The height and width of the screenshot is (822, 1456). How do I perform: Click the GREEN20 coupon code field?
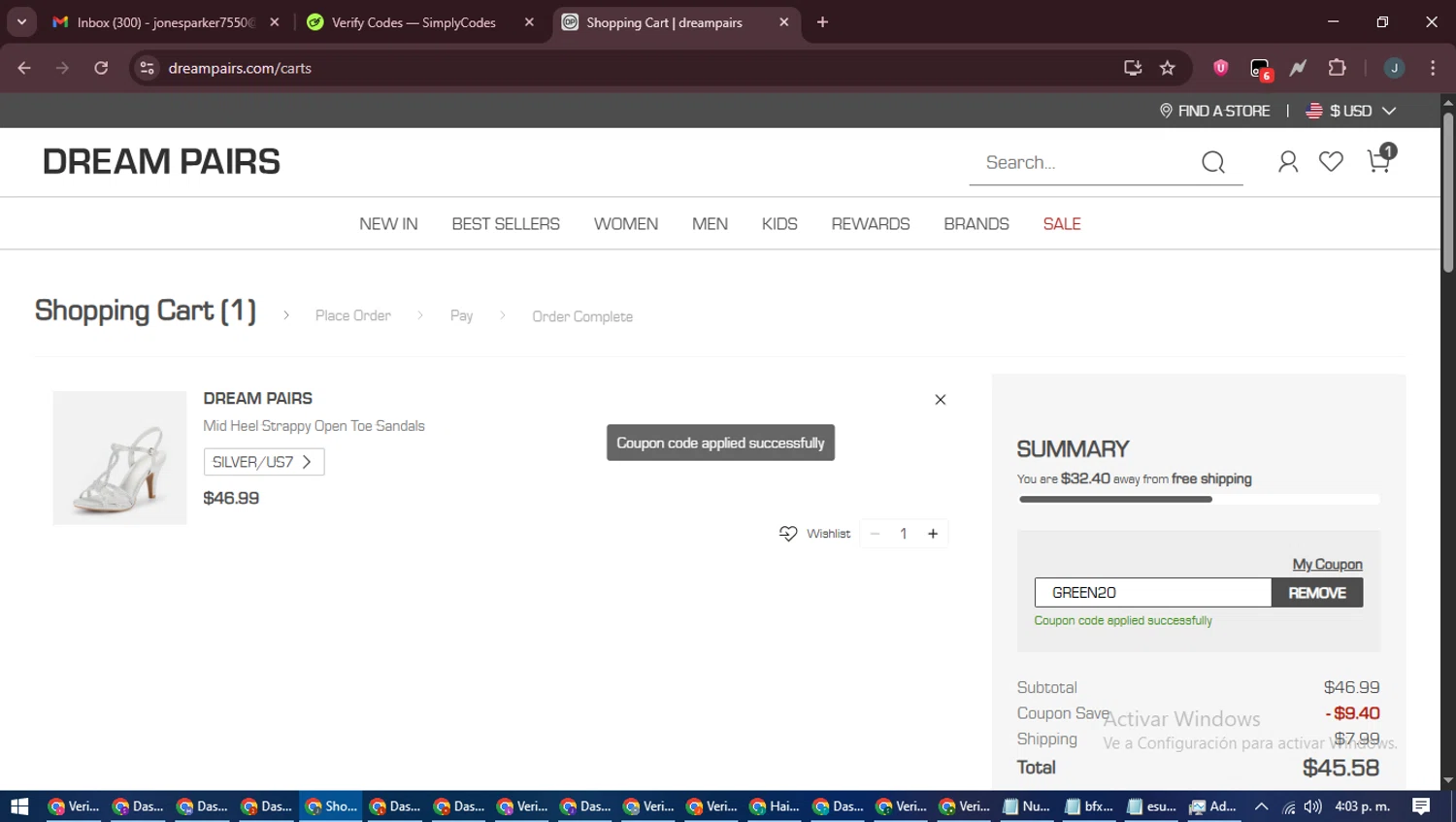[1153, 593]
